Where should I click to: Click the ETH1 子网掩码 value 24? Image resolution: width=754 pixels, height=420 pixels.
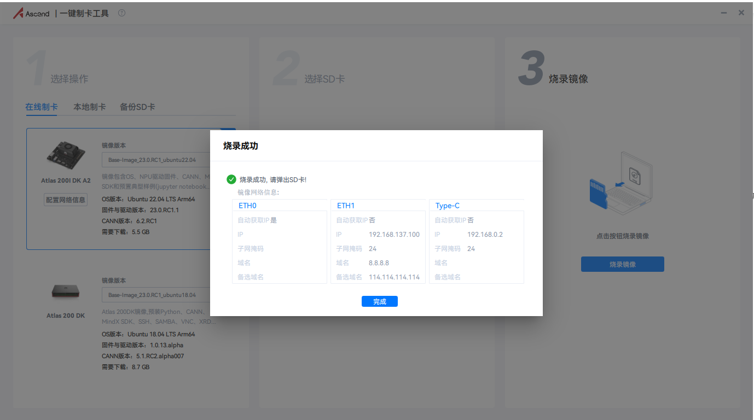373,248
